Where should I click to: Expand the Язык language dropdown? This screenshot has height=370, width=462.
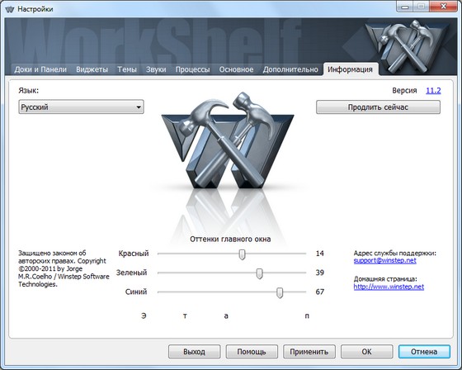pyautogui.click(x=81, y=107)
